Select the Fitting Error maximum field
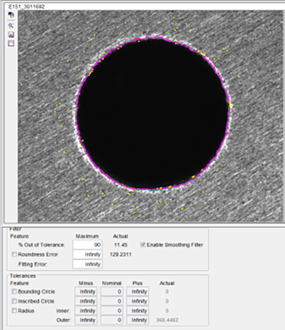This screenshot has height=330, width=285. tap(87, 264)
